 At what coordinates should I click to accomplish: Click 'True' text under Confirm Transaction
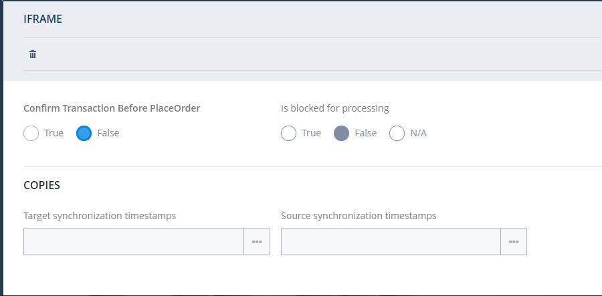pos(54,133)
